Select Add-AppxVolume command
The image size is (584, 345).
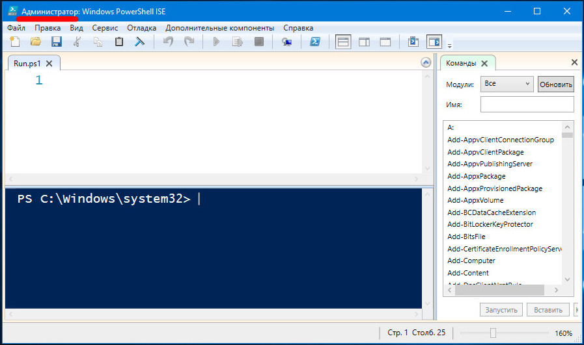click(x=475, y=200)
